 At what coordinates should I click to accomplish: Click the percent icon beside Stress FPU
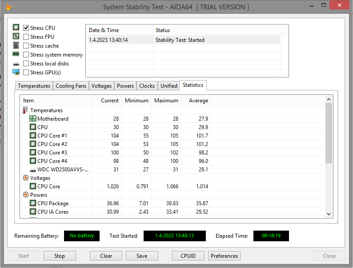(16, 37)
